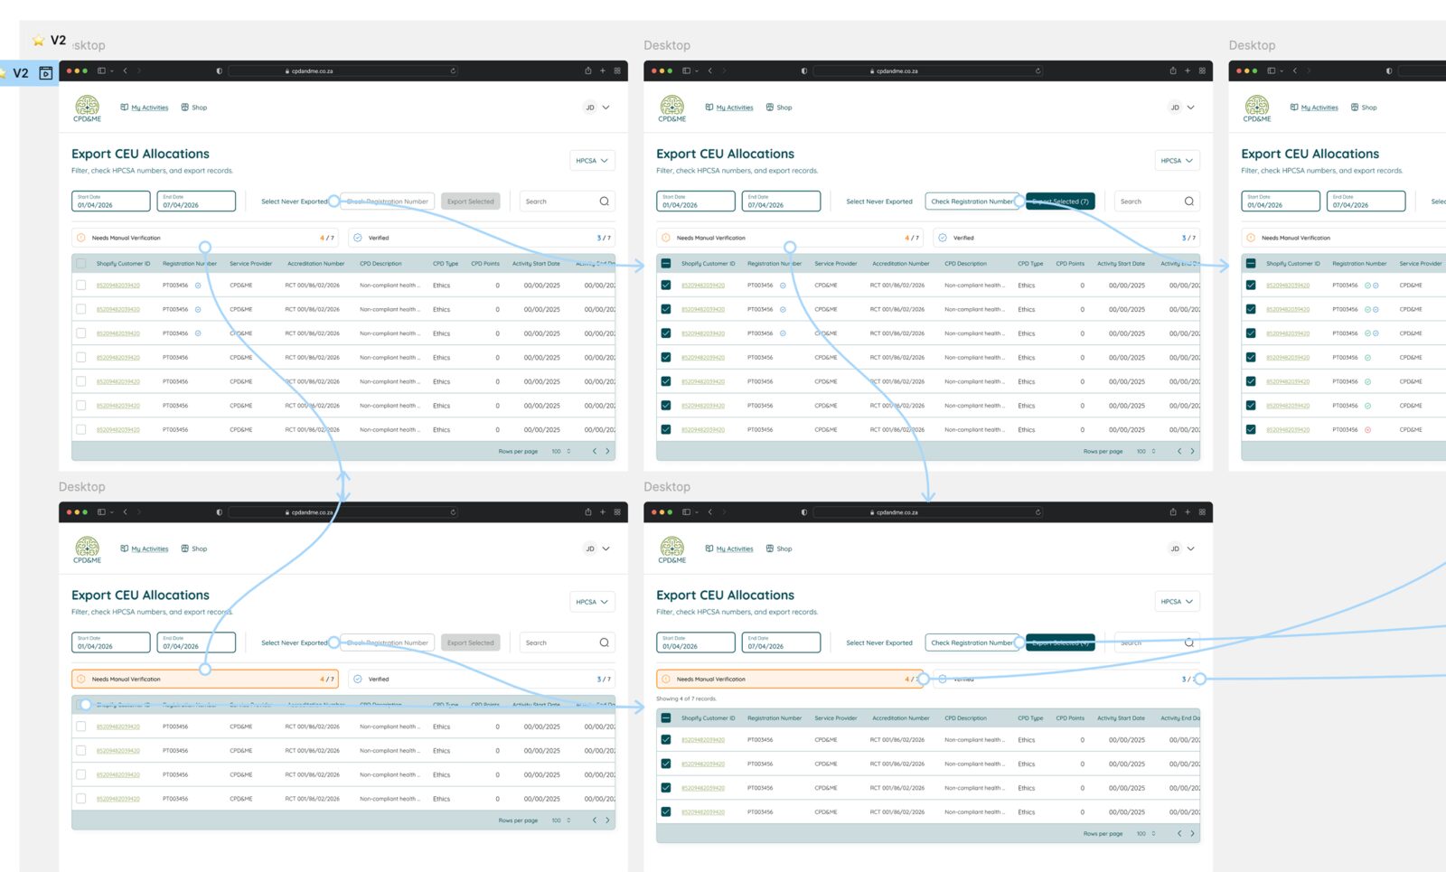Viewport: 1446px width, 872px height.
Task: Click next page arrow in top-left frame table footer
Action: [x=607, y=451]
